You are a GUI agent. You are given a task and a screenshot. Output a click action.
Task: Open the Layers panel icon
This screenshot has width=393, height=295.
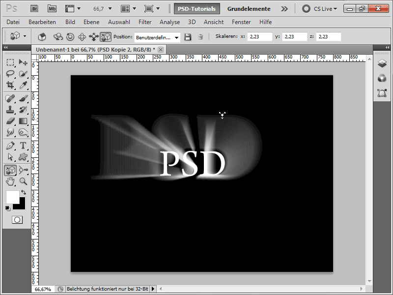pyautogui.click(x=382, y=63)
